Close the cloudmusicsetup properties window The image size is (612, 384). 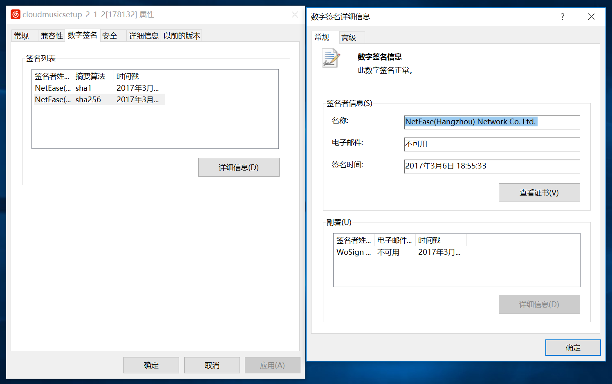coord(295,15)
